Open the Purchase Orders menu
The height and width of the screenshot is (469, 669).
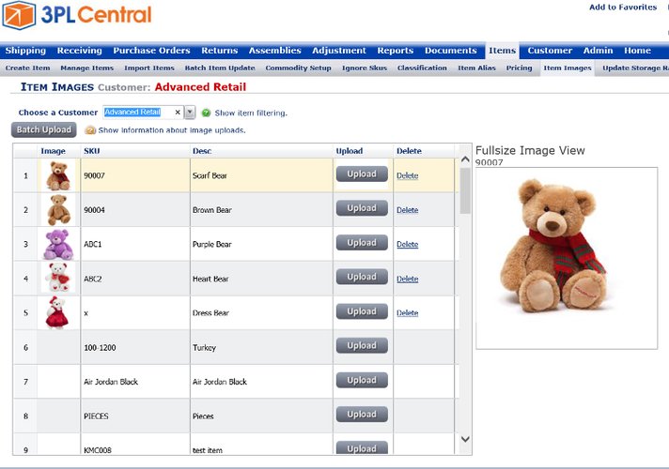(x=151, y=51)
